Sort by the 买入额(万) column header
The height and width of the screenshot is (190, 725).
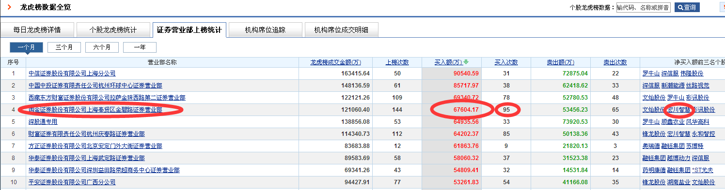448,62
